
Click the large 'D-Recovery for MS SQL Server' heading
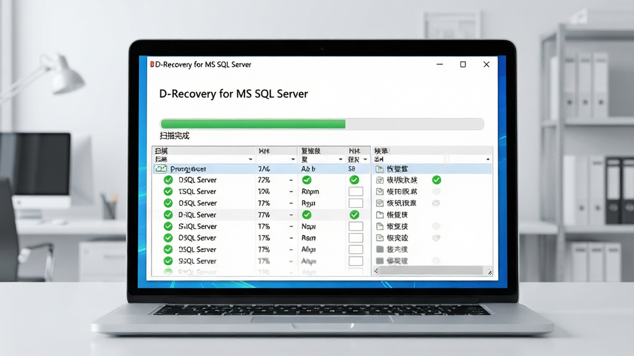click(233, 94)
